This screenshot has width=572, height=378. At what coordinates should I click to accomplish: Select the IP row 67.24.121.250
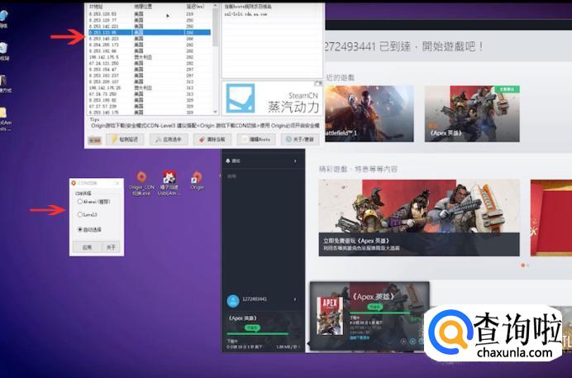point(150,64)
